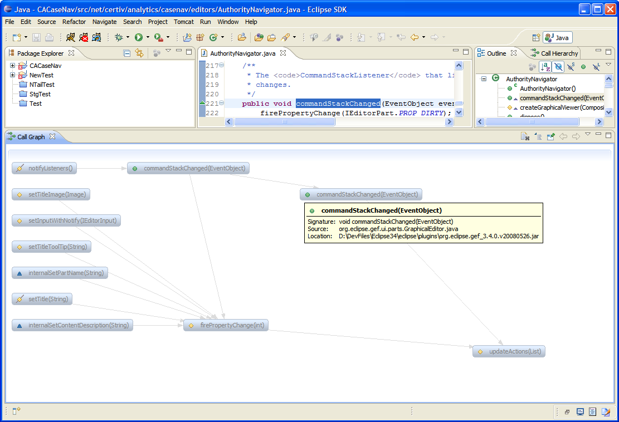
Task: Click the New file toolbar icon
Action: pyautogui.click(x=17, y=37)
